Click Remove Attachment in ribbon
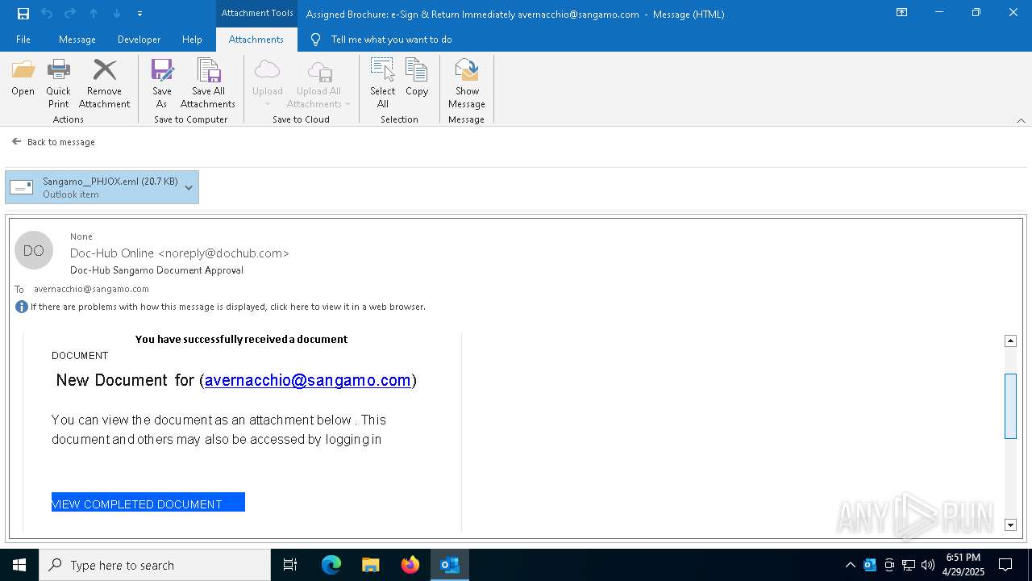 click(x=104, y=83)
